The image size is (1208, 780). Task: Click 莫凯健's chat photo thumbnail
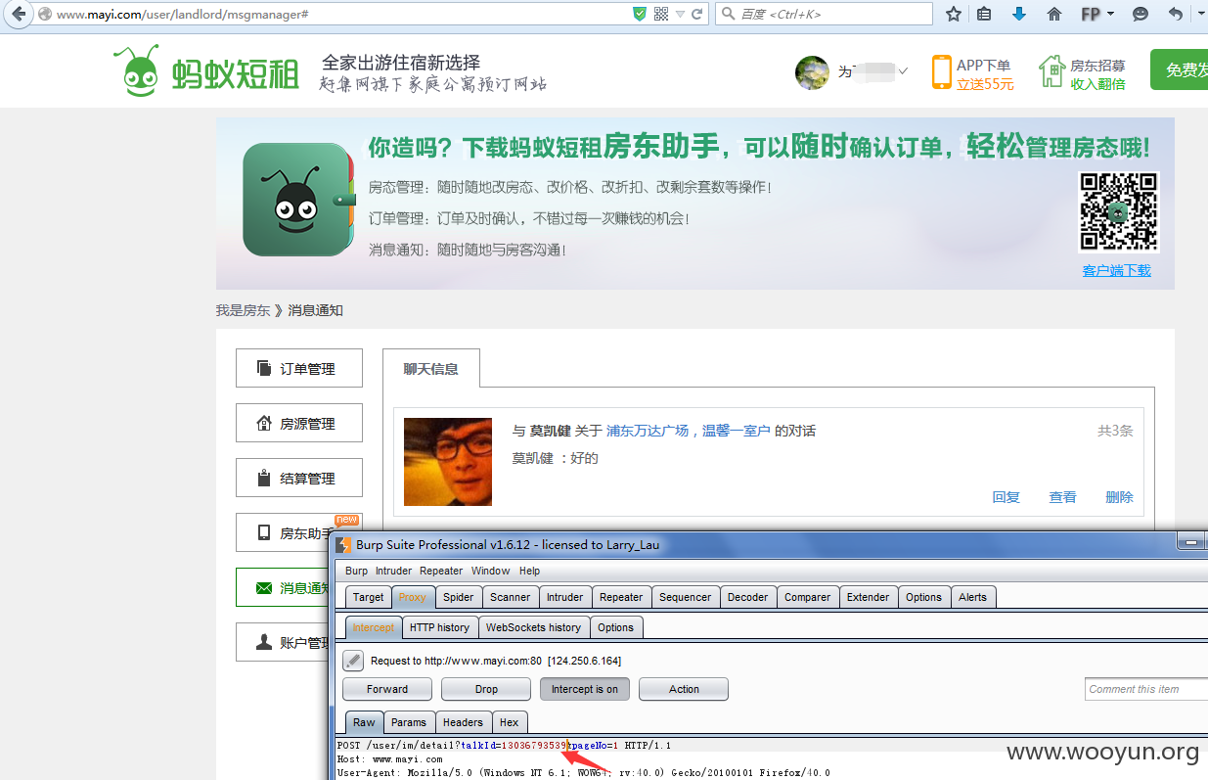pos(448,462)
